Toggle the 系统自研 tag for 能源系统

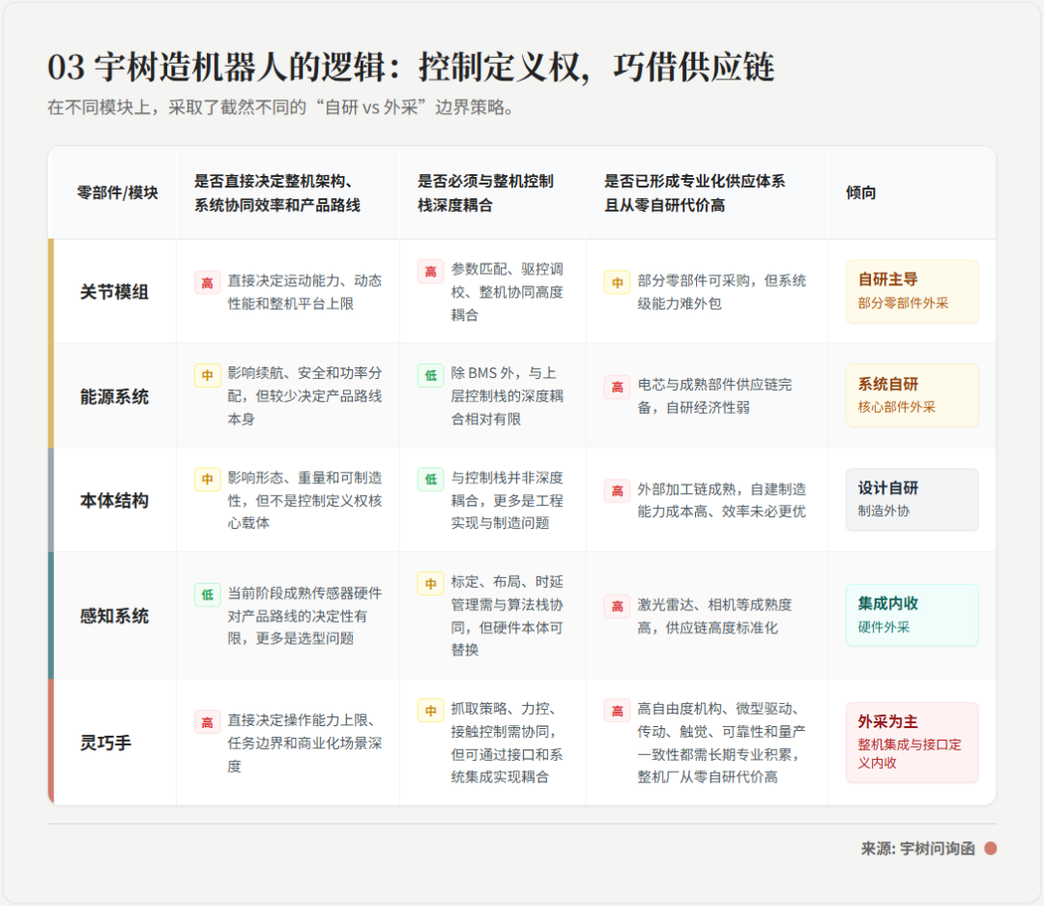(912, 395)
